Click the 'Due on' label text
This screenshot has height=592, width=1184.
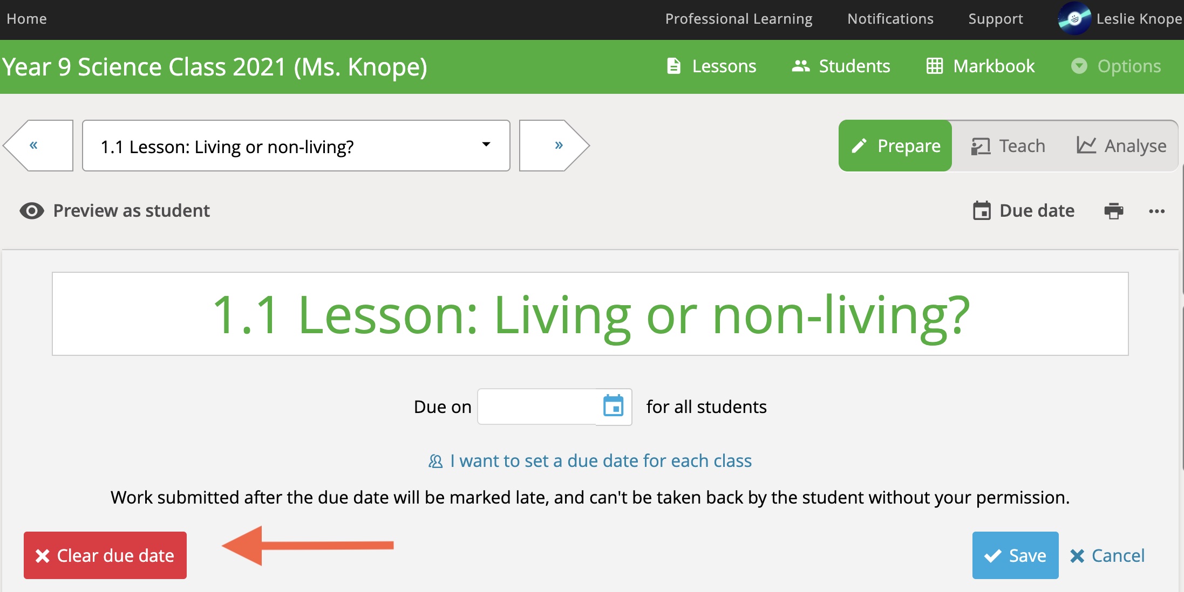pos(443,407)
